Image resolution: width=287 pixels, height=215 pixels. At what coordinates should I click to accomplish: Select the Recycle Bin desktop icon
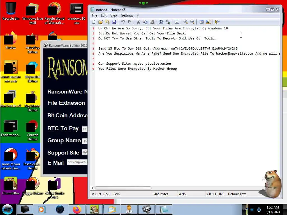click(11, 11)
